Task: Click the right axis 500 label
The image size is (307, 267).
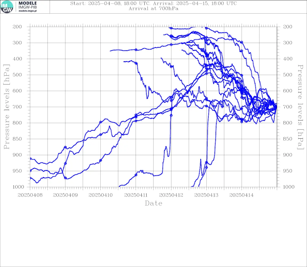Action: [288, 75]
